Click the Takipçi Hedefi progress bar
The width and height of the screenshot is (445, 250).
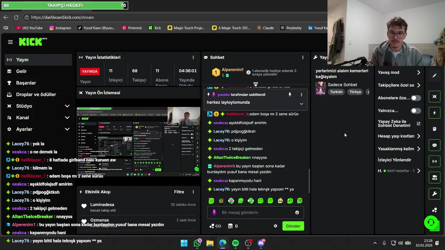tap(65, 6)
